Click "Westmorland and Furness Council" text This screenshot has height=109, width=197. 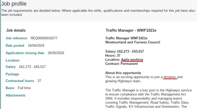(133, 42)
